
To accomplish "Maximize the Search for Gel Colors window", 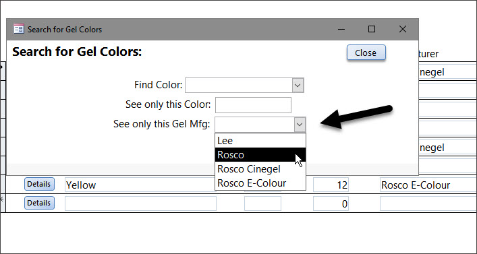I will tap(372, 29).
